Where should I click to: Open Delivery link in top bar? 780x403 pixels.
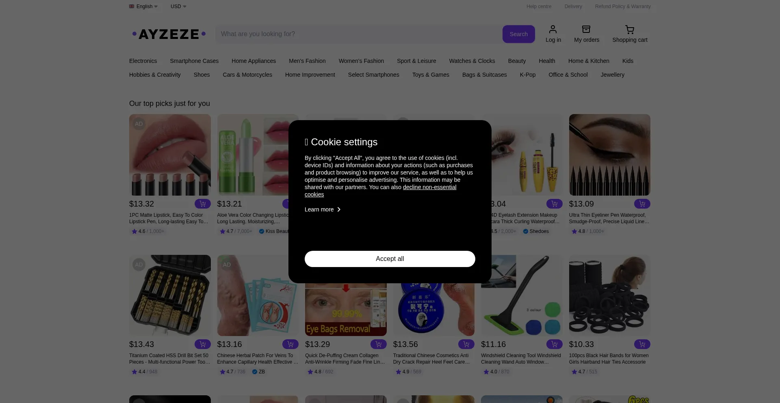pyautogui.click(x=573, y=6)
